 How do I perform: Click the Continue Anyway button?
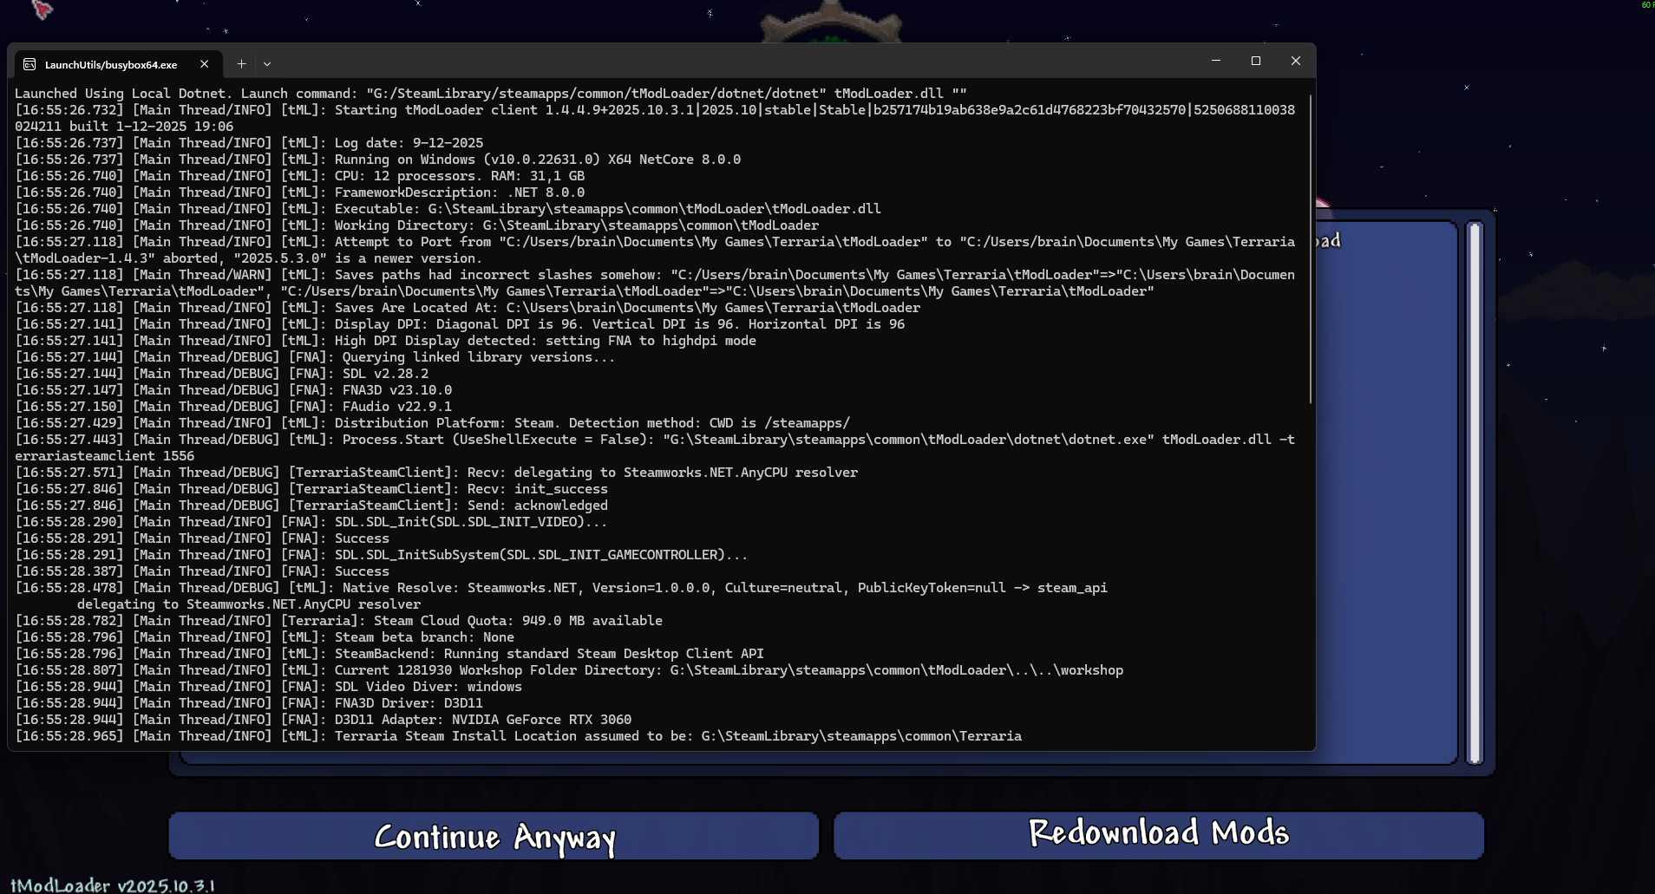pos(494,836)
